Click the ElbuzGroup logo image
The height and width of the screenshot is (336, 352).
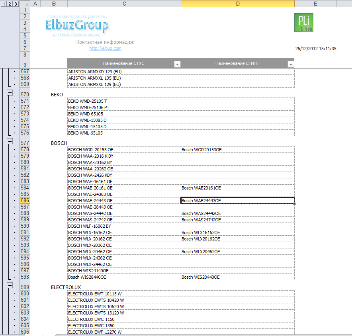pos(77,25)
